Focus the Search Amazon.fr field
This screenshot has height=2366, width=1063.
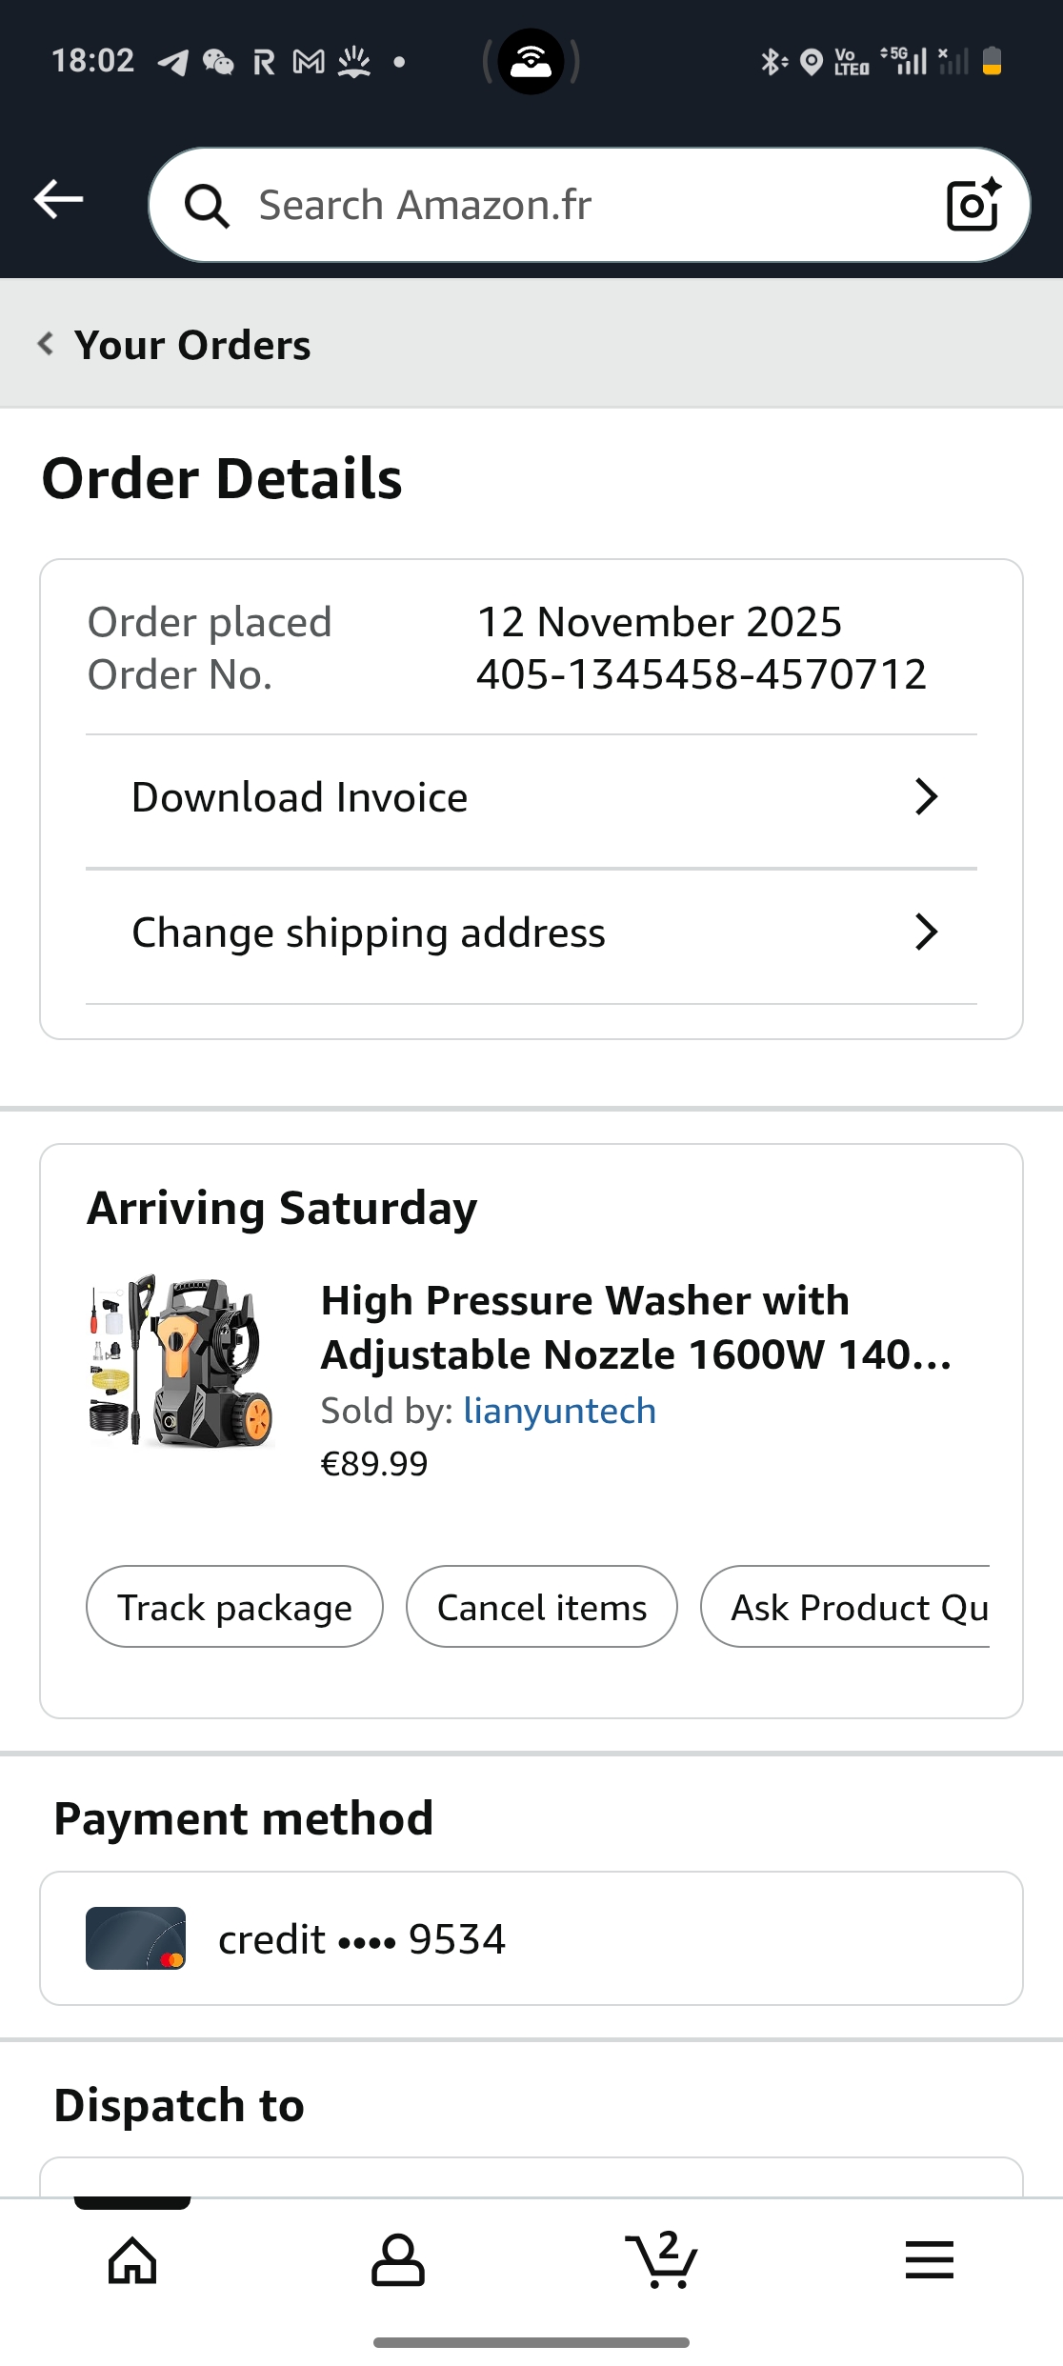pyautogui.click(x=572, y=205)
